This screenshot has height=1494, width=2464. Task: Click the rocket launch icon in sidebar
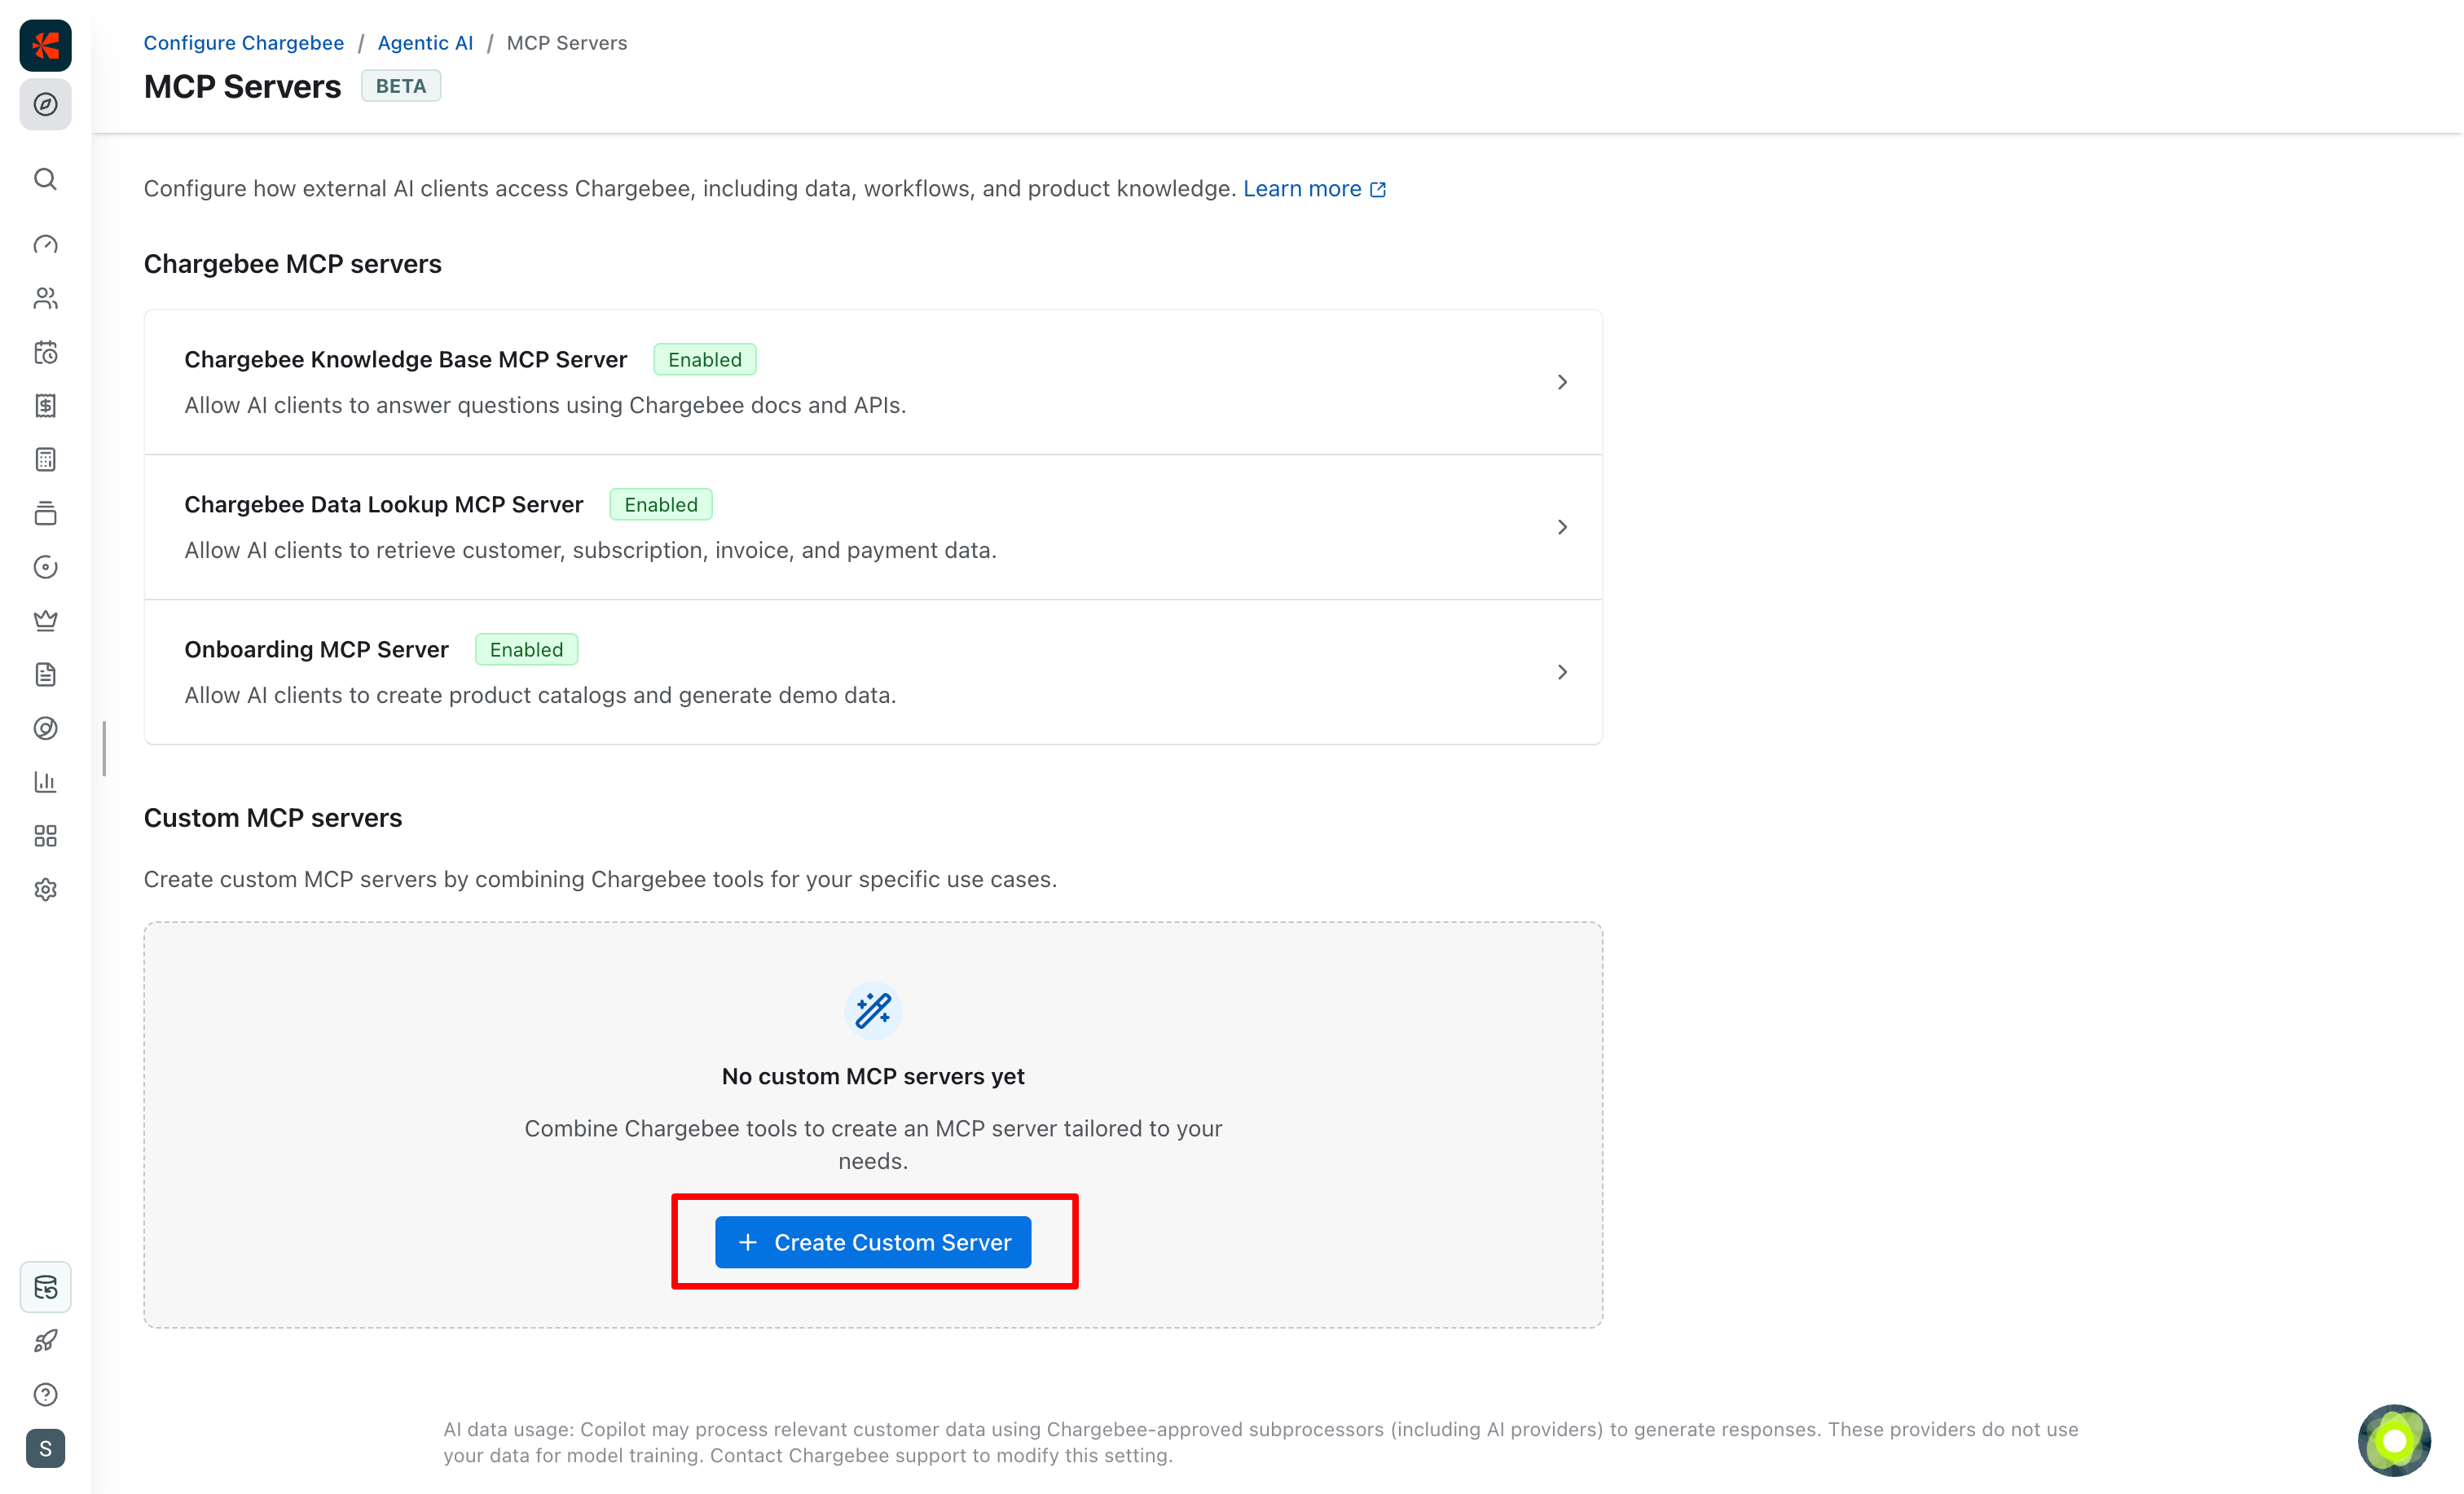[45, 1341]
